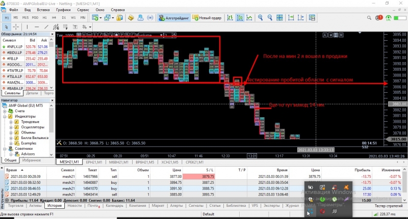
Task: Open the search magnifier icon
Action: 369,18
